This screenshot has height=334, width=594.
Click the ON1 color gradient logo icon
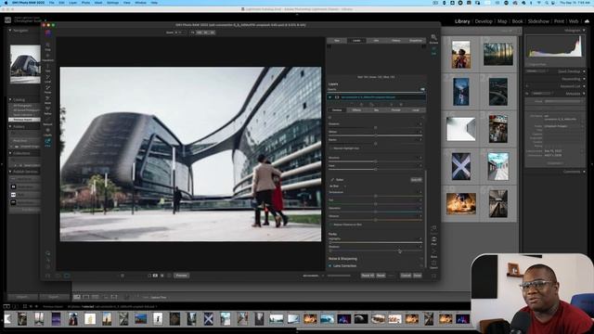[x=48, y=33]
